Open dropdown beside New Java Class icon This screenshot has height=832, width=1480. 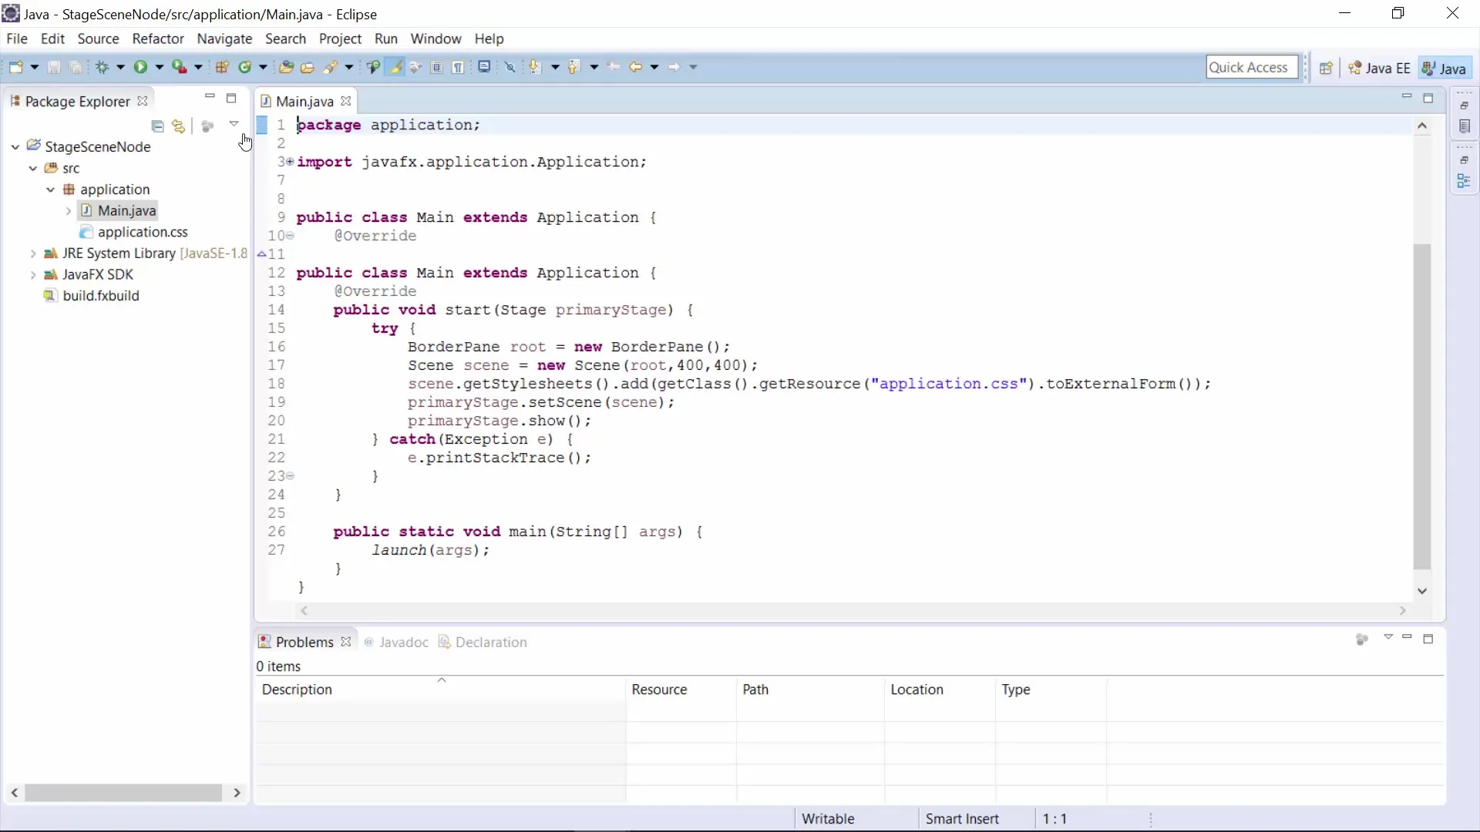(x=263, y=68)
